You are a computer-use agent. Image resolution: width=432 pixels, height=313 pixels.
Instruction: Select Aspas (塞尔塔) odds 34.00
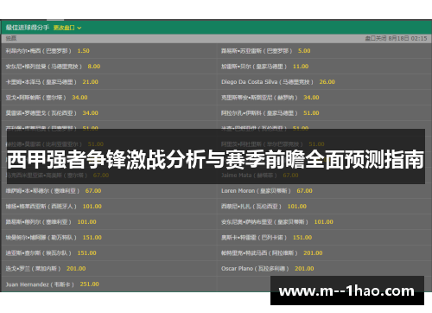[x=79, y=98]
